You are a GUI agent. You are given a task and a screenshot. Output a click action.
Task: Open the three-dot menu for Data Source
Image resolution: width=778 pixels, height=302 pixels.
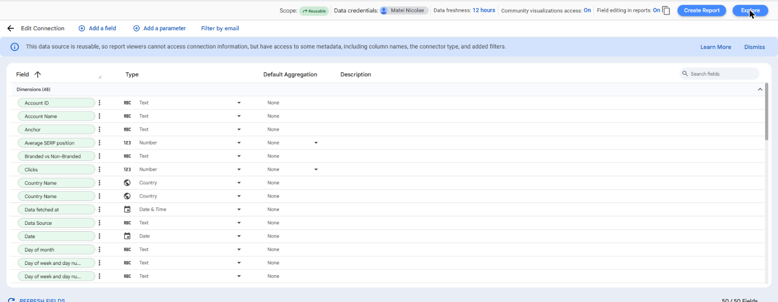pos(99,223)
